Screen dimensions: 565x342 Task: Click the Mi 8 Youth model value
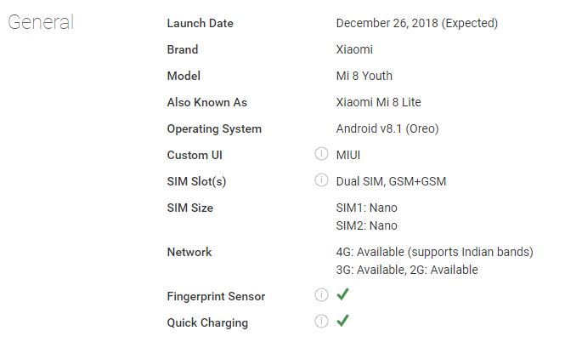pyautogui.click(x=364, y=76)
